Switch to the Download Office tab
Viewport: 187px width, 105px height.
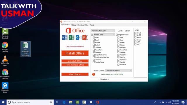(83, 25)
